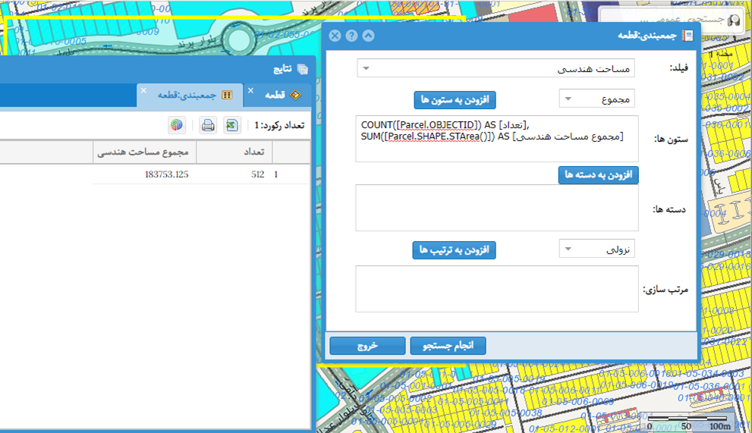Screen dimensions: 752x433
Task: Expand the مجموع aggregate function dropdown
Action: (596, 99)
